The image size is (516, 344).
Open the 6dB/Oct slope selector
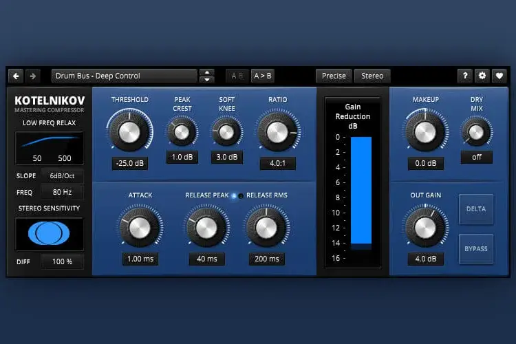point(62,175)
